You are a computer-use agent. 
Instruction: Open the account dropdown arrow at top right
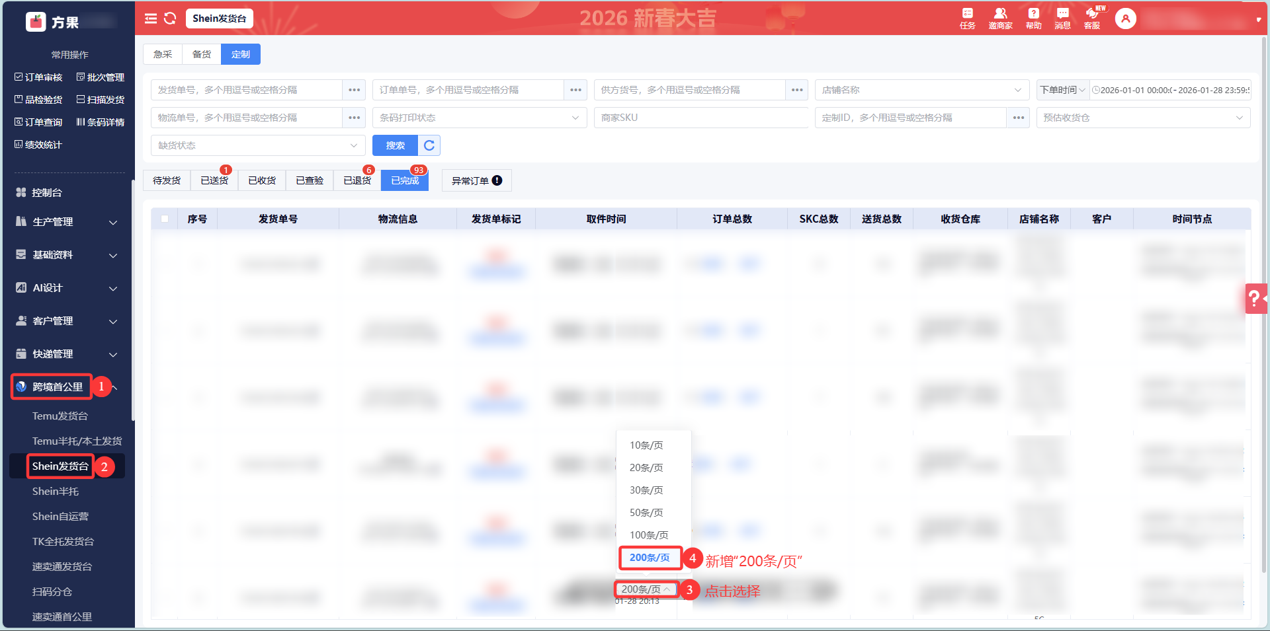(1258, 20)
